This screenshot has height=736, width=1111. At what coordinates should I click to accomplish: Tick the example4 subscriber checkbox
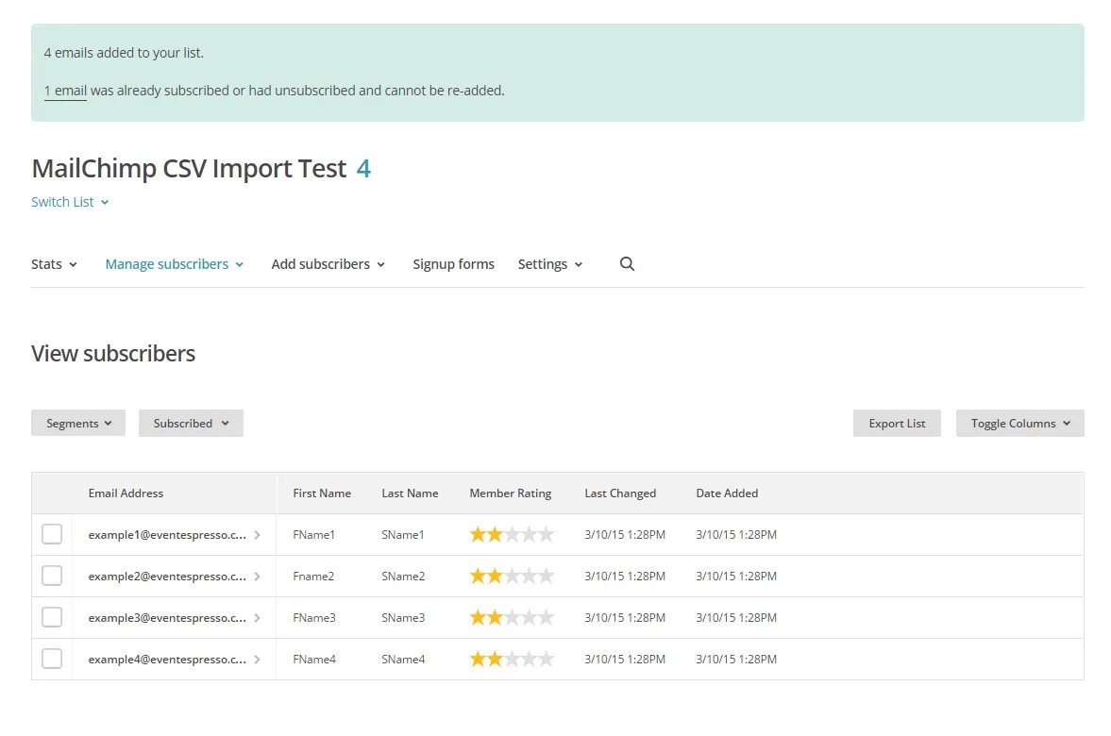click(x=52, y=659)
